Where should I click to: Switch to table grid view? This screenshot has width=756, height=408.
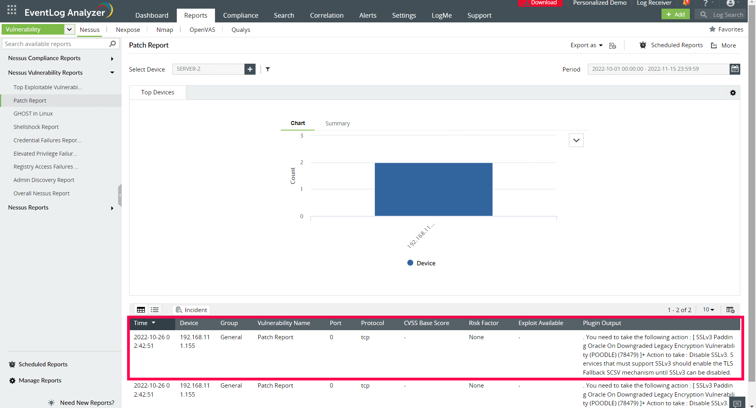141,310
